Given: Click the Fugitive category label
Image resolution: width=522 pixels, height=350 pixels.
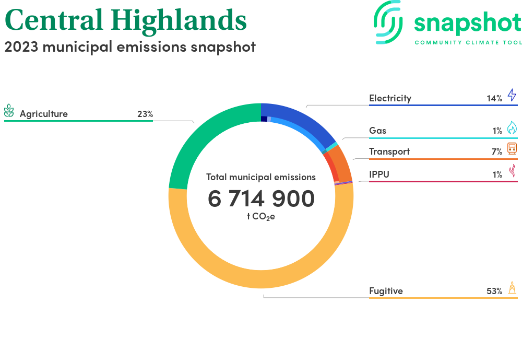Looking at the screenshot, I should pyautogui.click(x=386, y=291).
